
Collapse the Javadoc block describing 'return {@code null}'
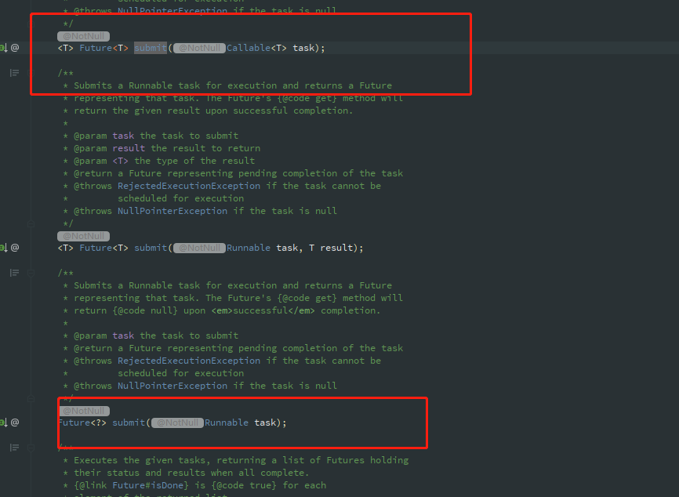click(x=31, y=273)
